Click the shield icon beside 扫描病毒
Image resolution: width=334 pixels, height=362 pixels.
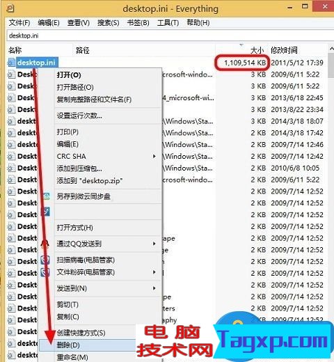45,260
